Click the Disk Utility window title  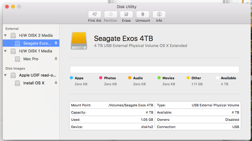coord(126,7)
